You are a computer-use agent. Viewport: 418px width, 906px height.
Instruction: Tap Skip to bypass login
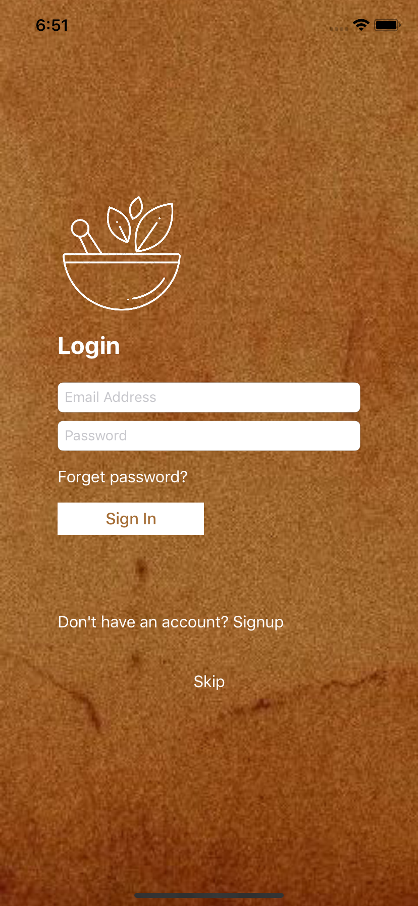[209, 682]
